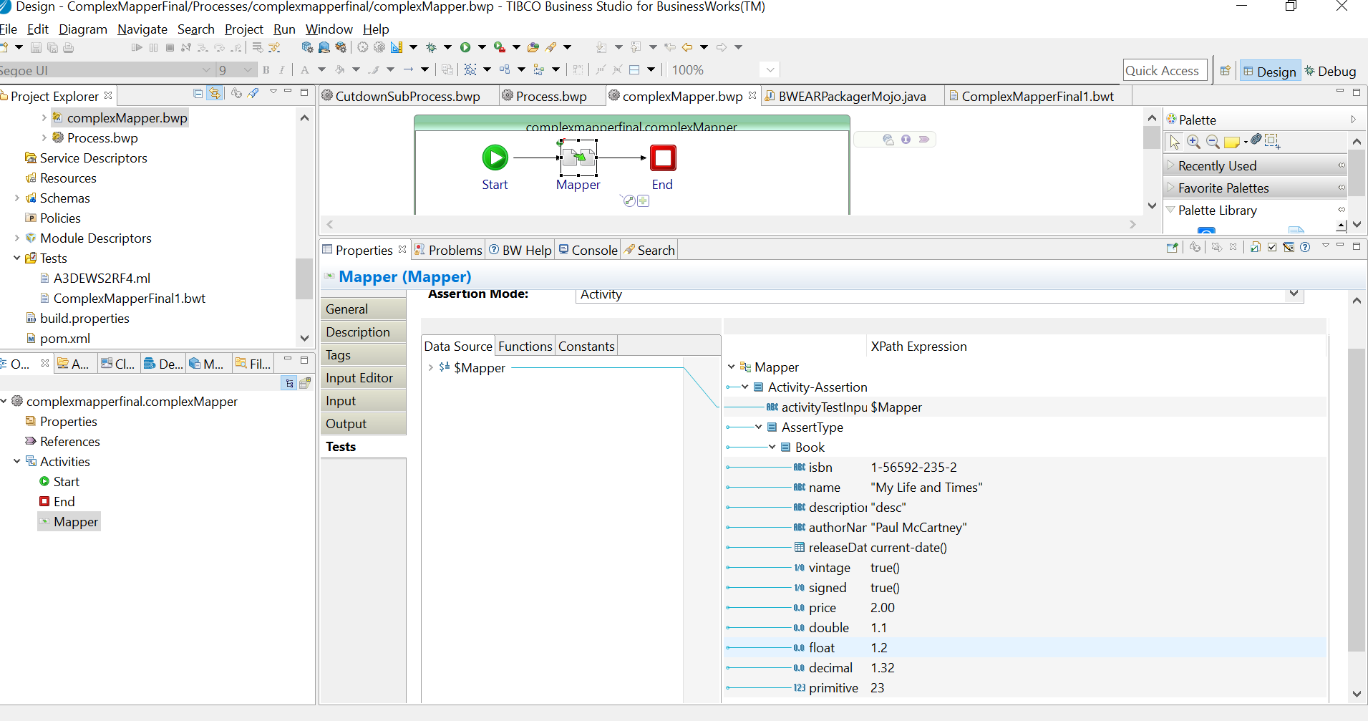This screenshot has width=1368, height=721.
Task: Open the Input Editor properties section
Action: pos(363,378)
